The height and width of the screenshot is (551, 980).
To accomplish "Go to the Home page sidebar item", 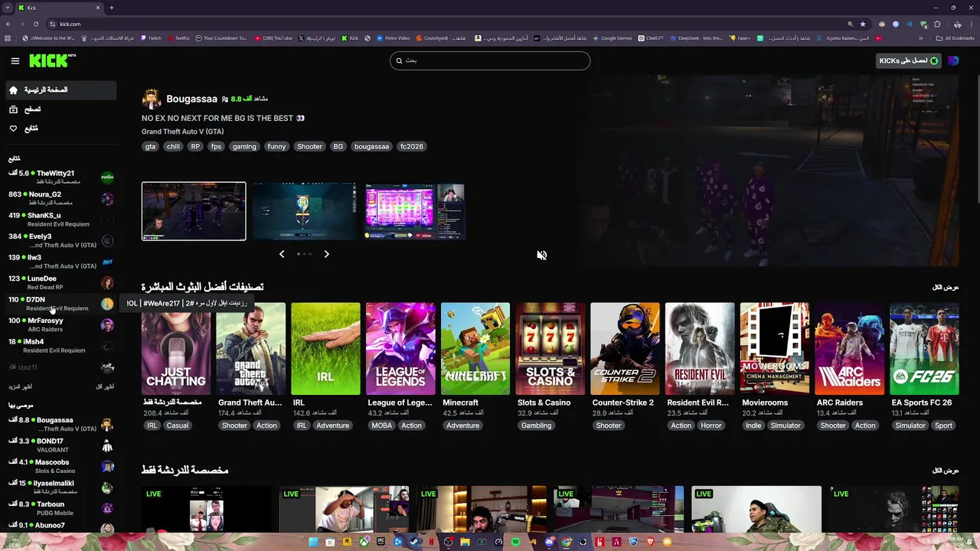I will pyautogui.click(x=60, y=90).
